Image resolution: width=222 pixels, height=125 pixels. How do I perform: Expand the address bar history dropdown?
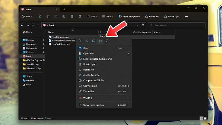[x=137, y=25]
